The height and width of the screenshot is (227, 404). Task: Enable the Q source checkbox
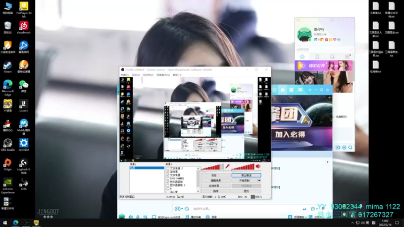point(168,188)
